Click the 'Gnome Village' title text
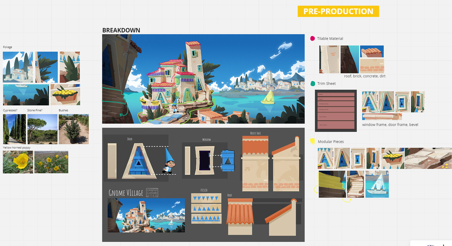 (x=126, y=193)
